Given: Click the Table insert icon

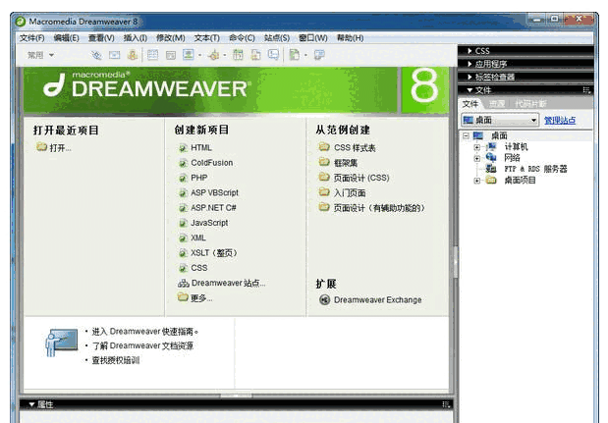Looking at the screenshot, I should click(153, 55).
